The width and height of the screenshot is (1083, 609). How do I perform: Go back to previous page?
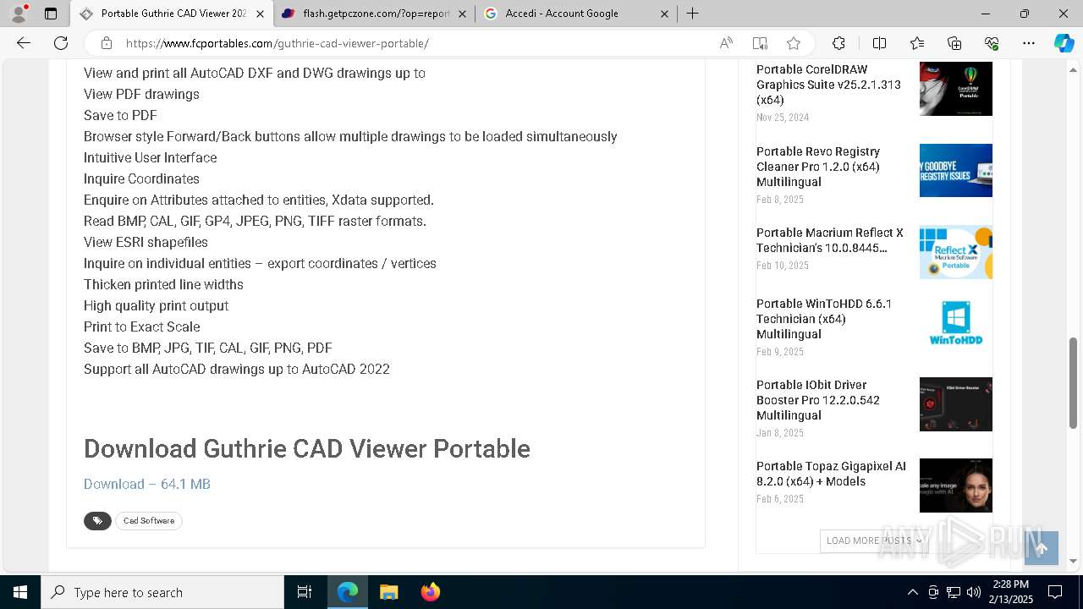(24, 43)
